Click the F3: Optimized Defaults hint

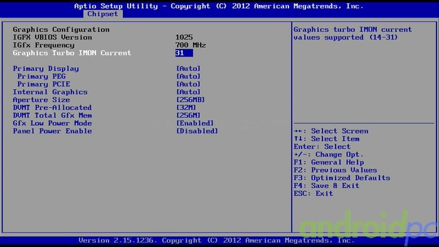[342, 178]
